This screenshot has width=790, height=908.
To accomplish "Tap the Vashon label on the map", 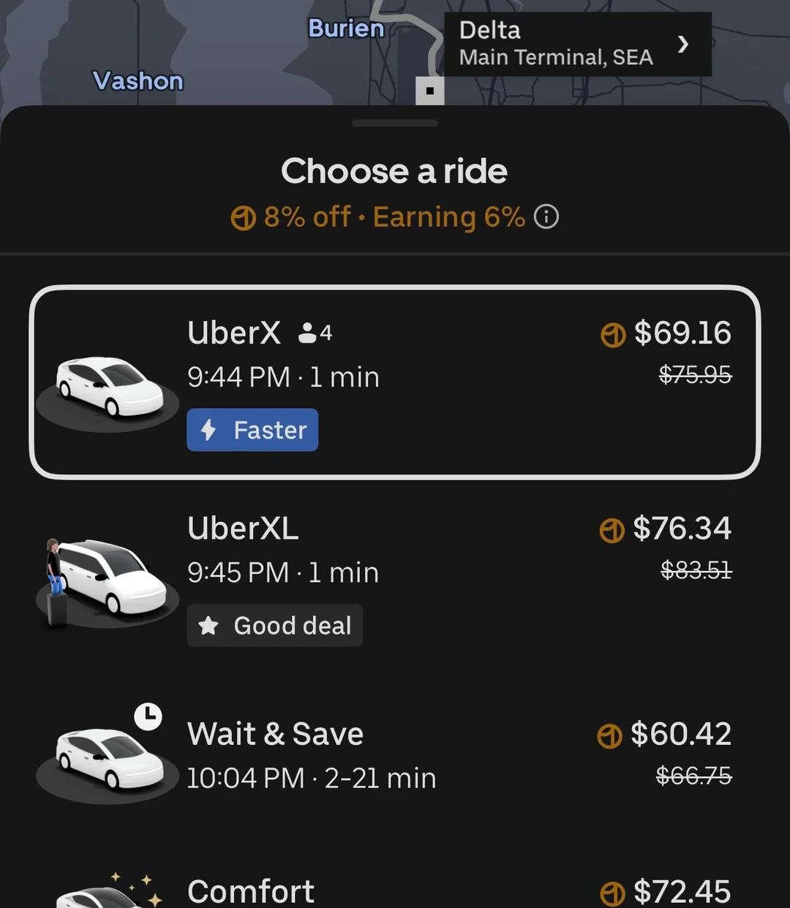I will [138, 80].
